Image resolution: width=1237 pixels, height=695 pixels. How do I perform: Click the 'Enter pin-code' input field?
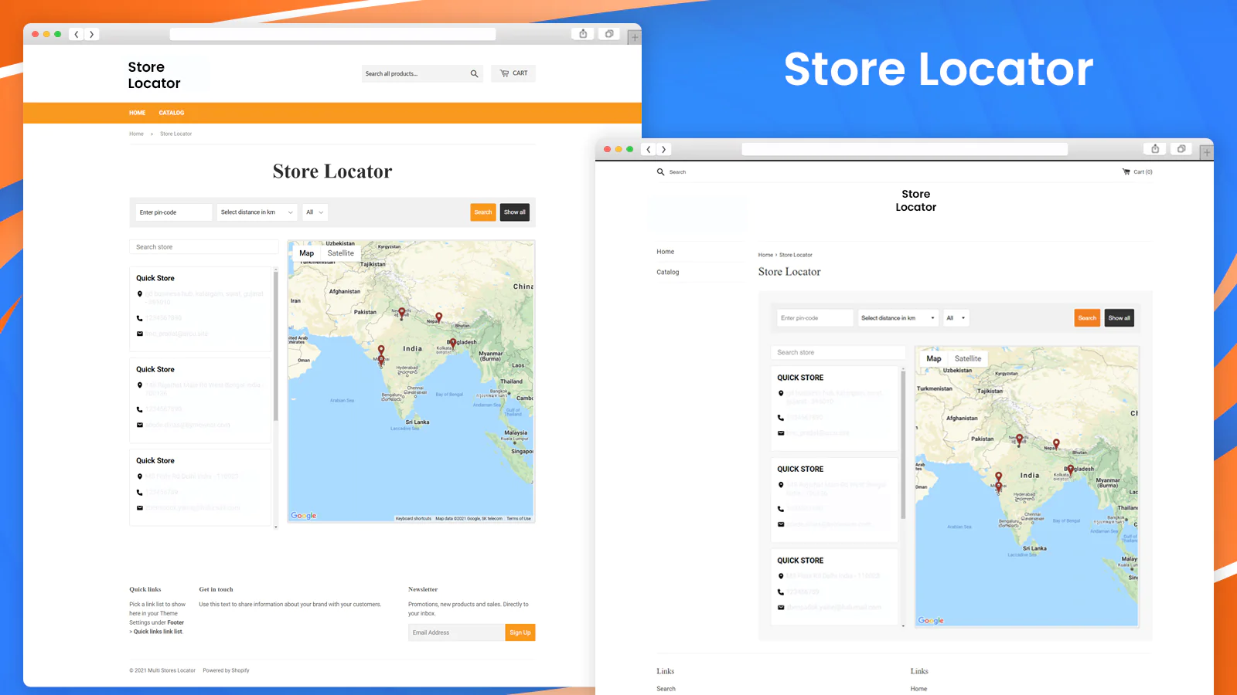(x=173, y=212)
